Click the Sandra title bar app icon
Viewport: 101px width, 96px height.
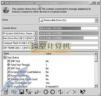[3, 3]
